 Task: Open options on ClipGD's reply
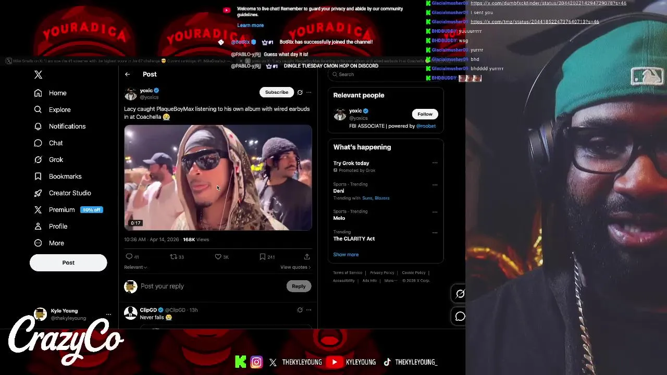pyautogui.click(x=308, y=310)
